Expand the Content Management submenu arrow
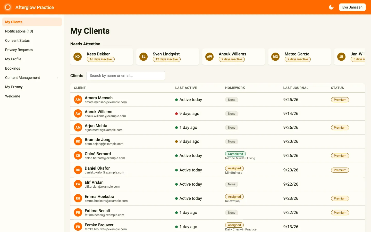371x232 pixels. pyautogui.click(x=58, y=78)
